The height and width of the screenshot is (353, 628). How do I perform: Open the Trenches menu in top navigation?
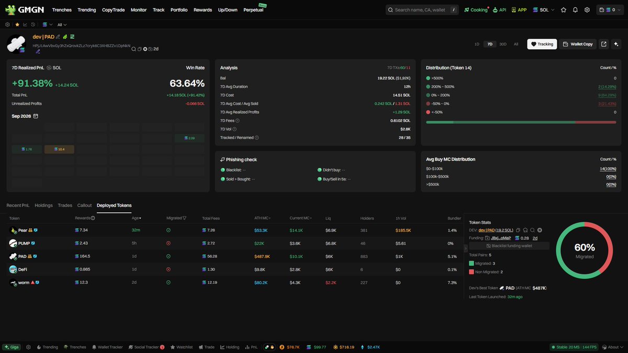point(62,9)
